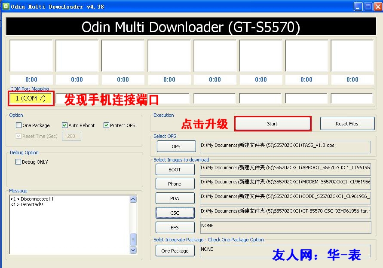
Task: Click the BOOT path field with APBOOT file
Action: [285, 169]
